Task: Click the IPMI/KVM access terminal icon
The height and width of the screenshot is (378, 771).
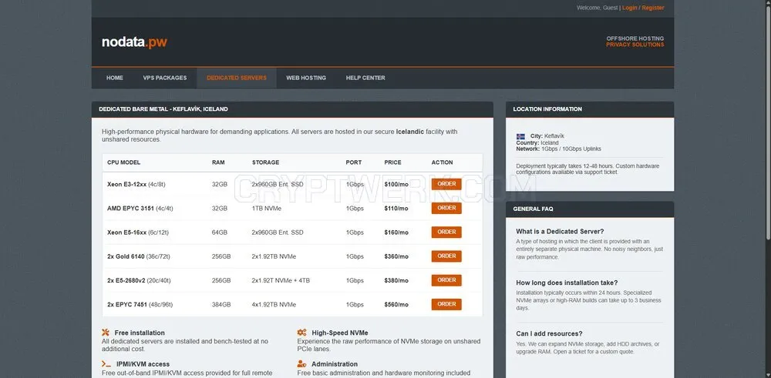Action: pyautogui.click(x=106, y=364)
